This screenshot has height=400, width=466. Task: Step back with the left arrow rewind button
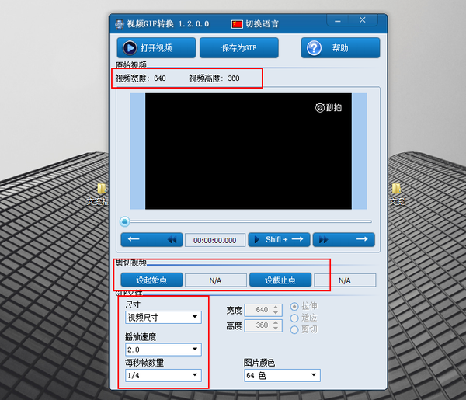click(152, 239)
